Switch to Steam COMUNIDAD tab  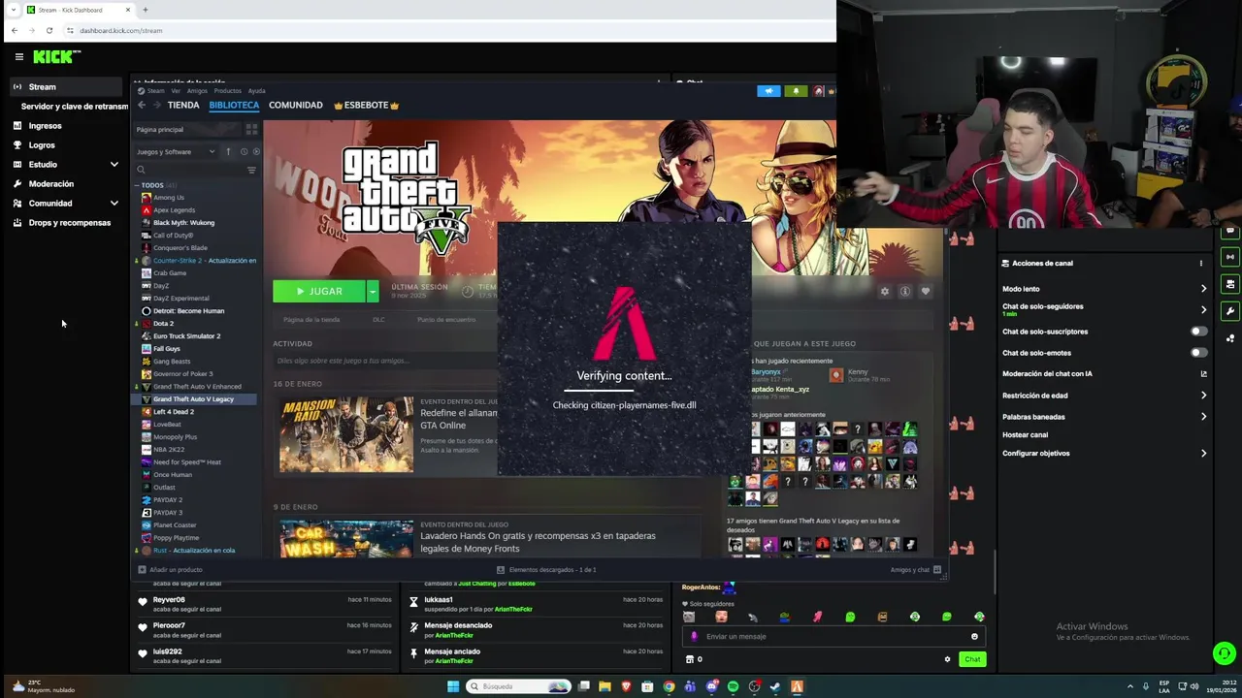coord(296,105)
